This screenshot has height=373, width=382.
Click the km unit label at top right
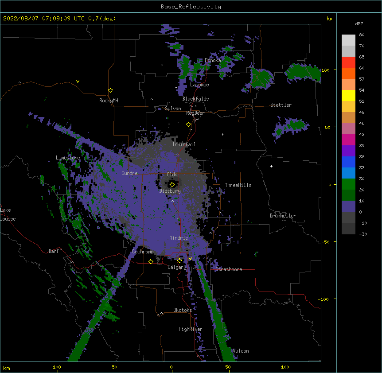tap(330, 19)
